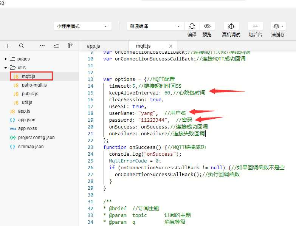Open paho-mqtt.js file

coord(34,85)
